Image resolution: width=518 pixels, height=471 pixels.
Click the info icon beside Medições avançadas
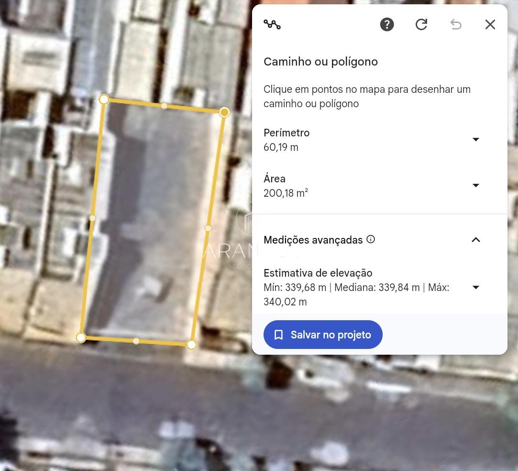(371, 239)
